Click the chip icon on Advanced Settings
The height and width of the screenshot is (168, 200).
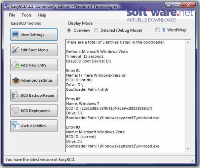pyautogui.click(x=16, y=80)
